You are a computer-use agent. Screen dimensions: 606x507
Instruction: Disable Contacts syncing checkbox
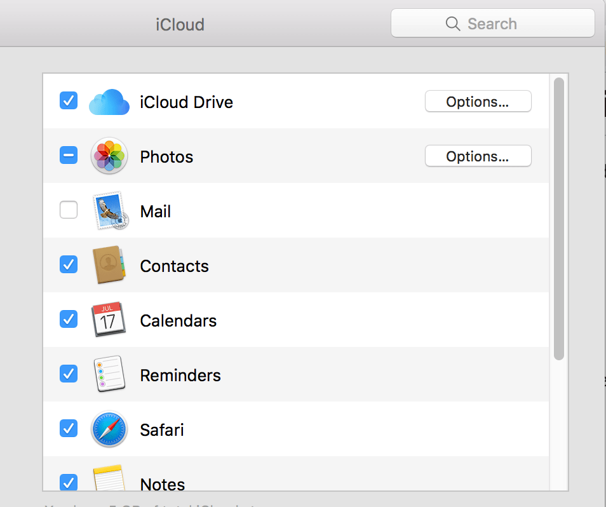pyautogui.click(x=69, y=264)
